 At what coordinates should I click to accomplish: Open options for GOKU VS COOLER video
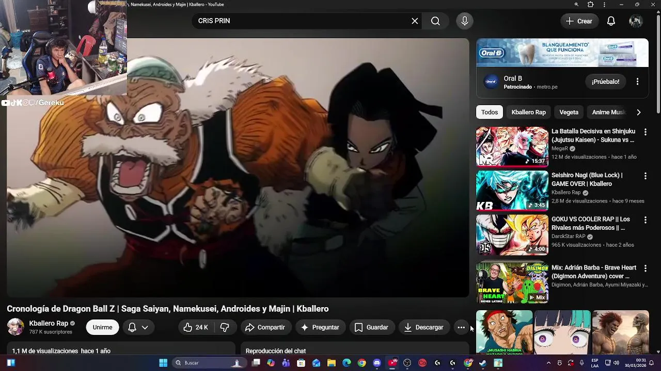[645, 220]
